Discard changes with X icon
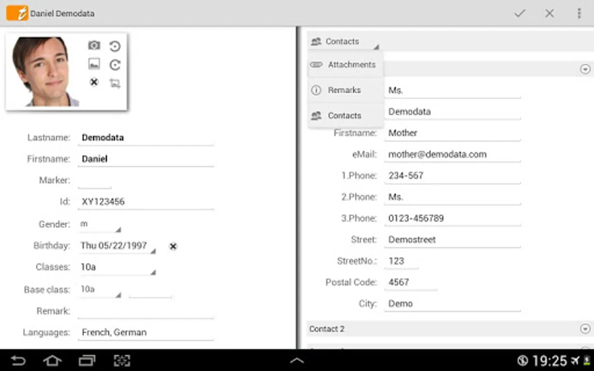The height and width of the screenshot is (371, 594). (x=549, y=13)
